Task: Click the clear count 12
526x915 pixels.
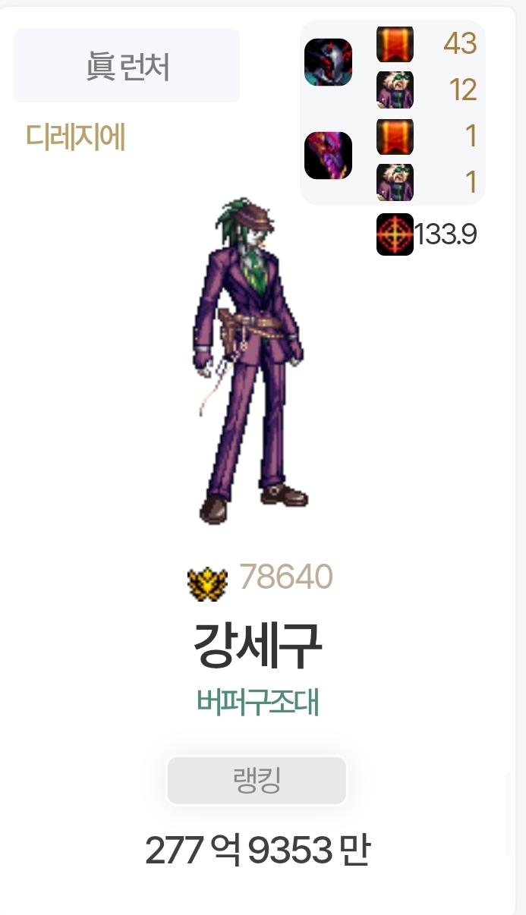Action: (463, 90)
